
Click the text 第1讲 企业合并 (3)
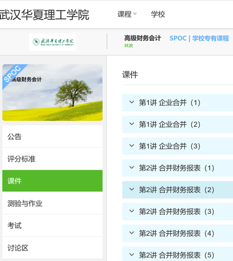170,146
